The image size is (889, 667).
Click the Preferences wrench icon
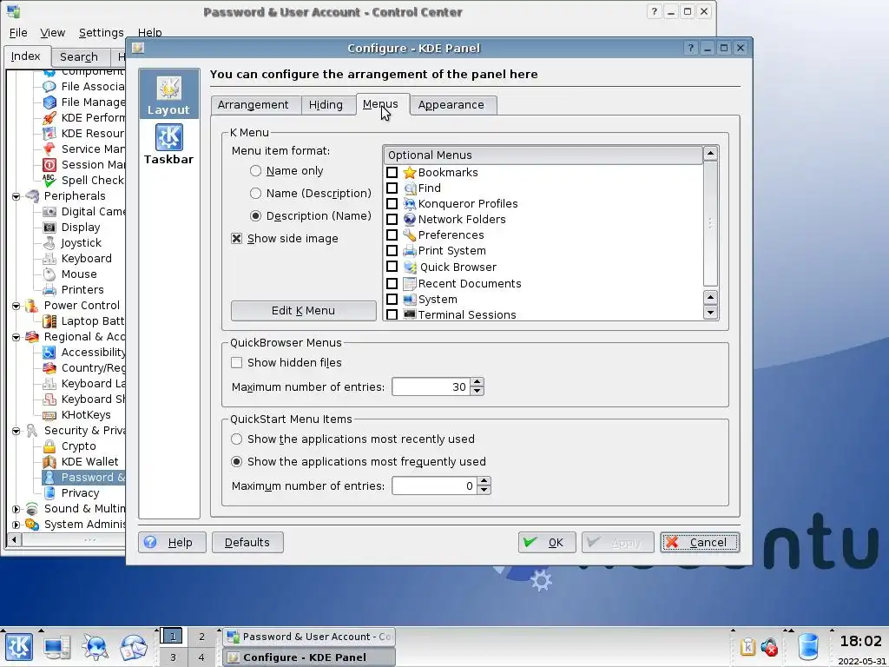pyautogui.click(x=410, y=234)
